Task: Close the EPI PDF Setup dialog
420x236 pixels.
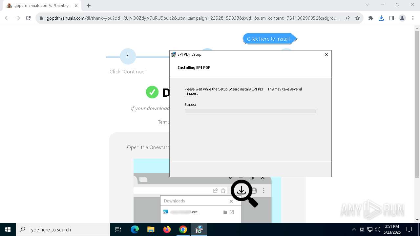Action: pos(326,54)
